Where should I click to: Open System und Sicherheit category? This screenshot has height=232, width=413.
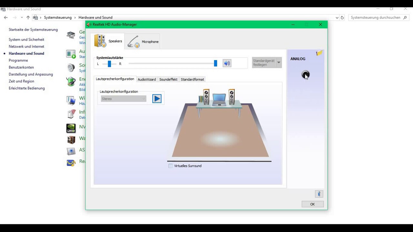(x=26, y=40)
